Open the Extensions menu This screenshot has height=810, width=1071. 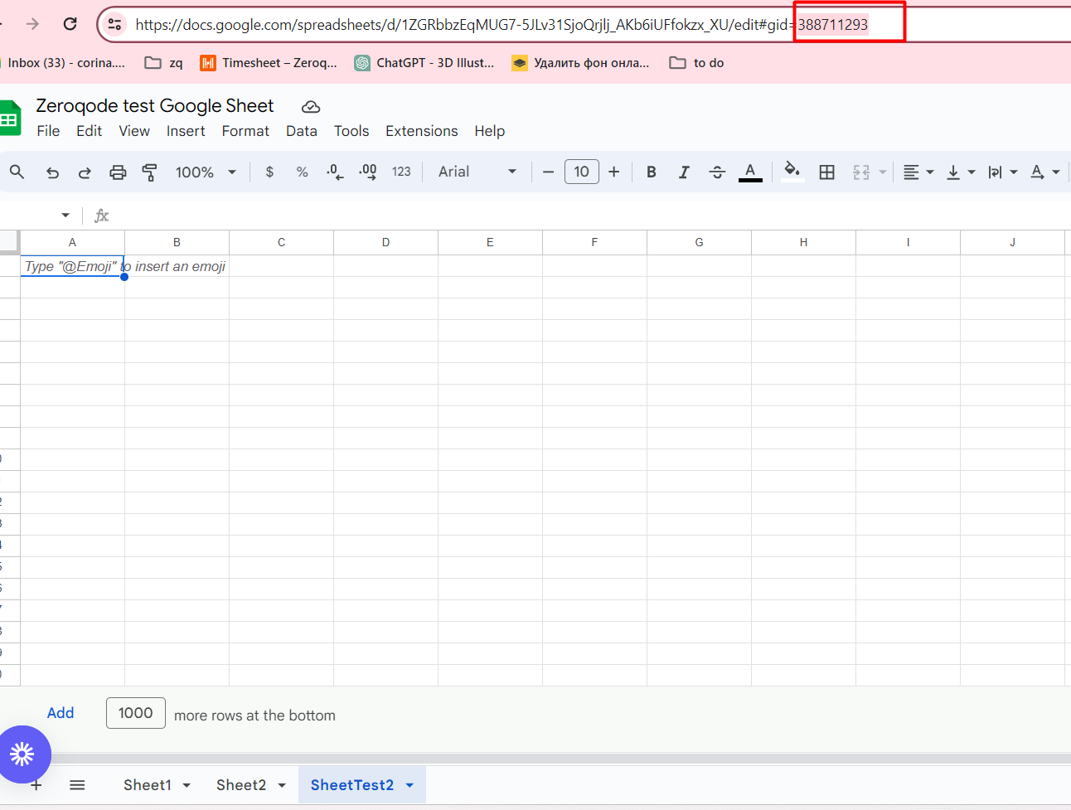tap(421, 131)
